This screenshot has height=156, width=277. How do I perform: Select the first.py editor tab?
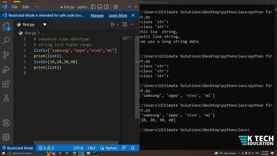[32, 25]
